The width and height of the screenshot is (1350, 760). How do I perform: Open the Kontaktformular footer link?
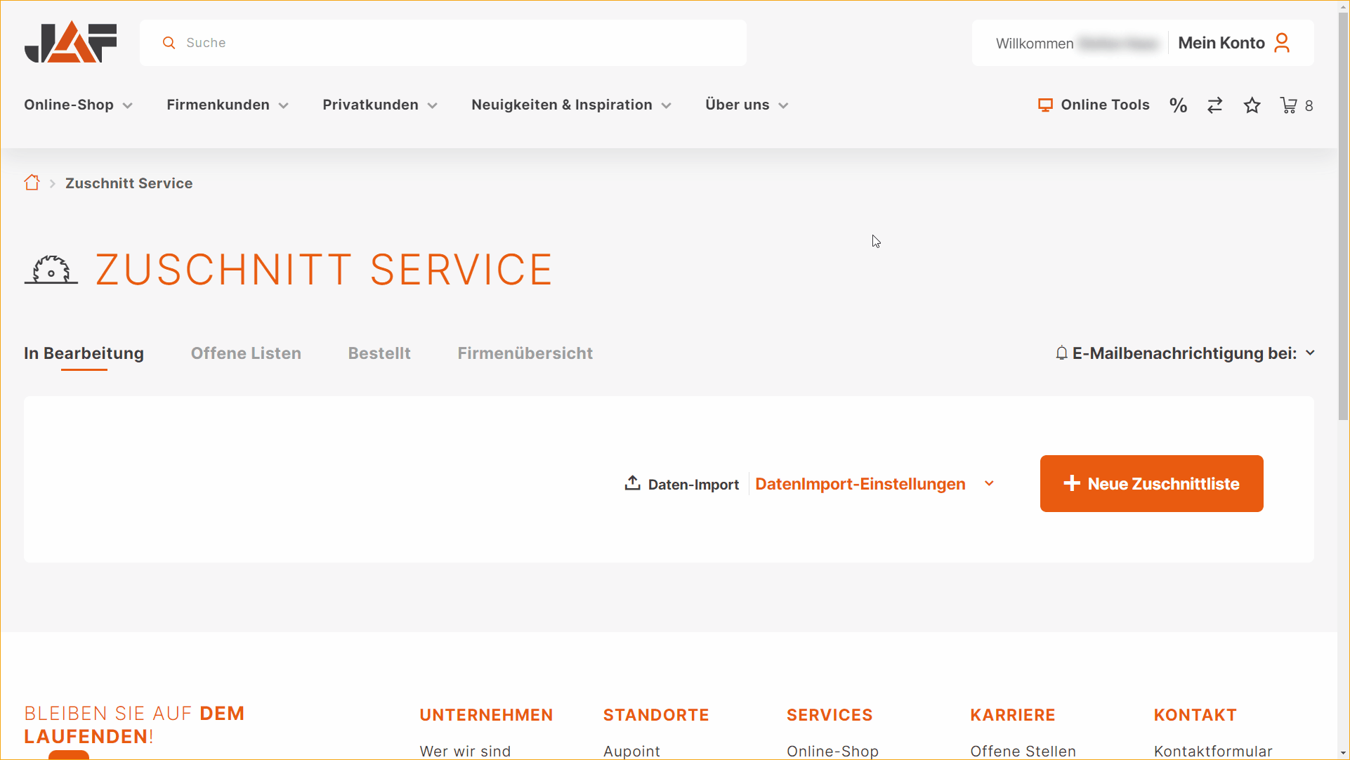pos(1212,751)
